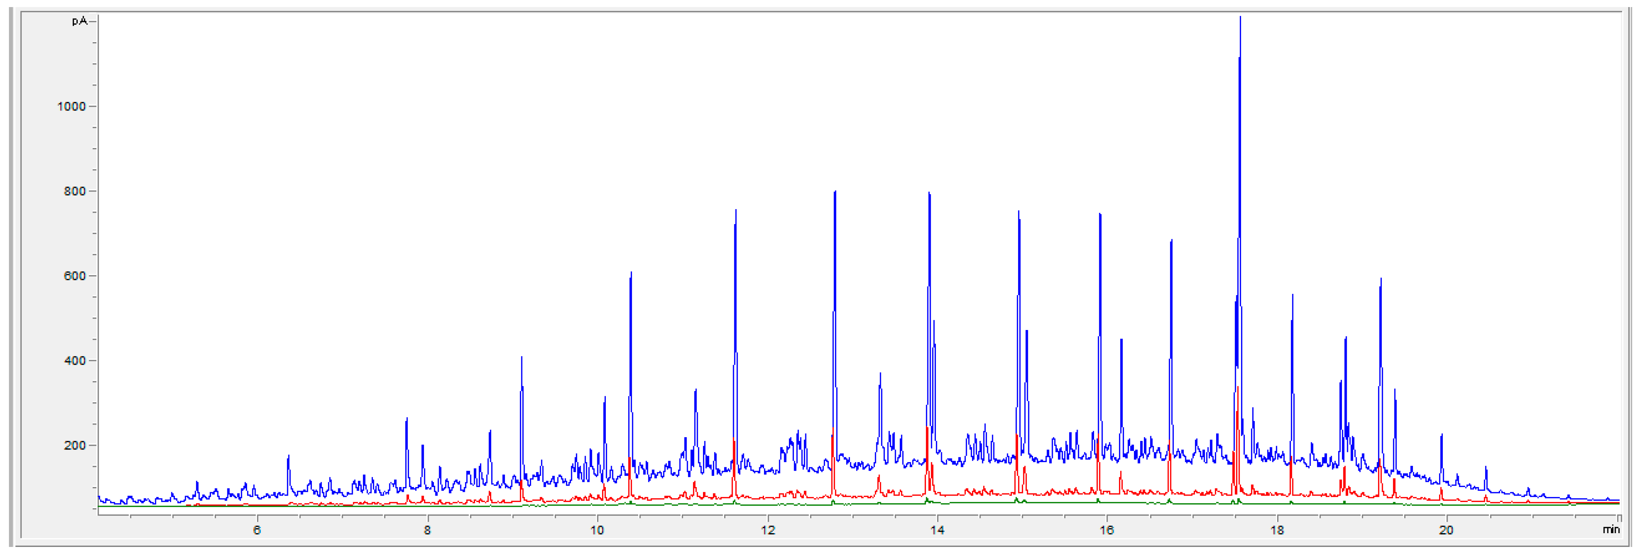The image size is (1640, 554).
Task: Click the 20 label on the time axis
Action: [x=1446, y=530]
